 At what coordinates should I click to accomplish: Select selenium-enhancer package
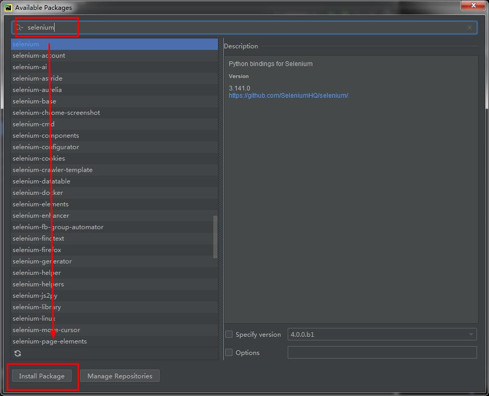(x=114, y=216)
